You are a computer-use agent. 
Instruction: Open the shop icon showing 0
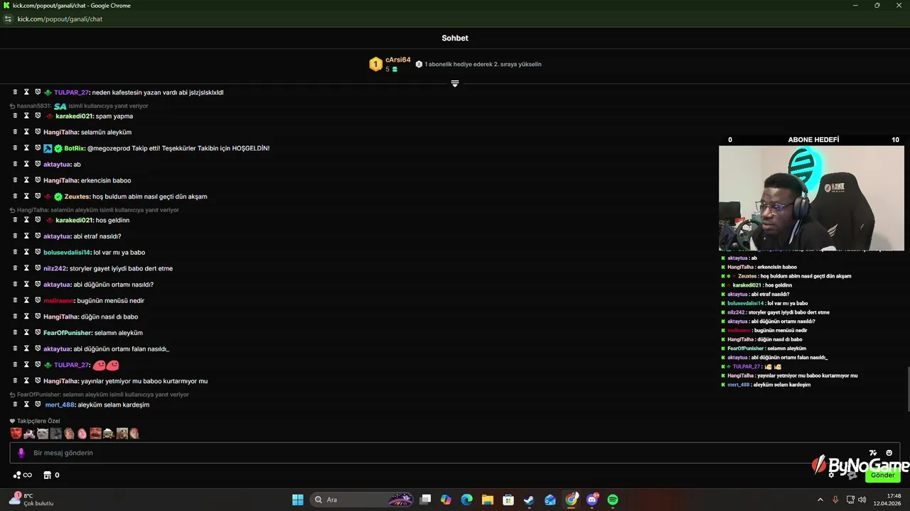(x=51, y=475)
